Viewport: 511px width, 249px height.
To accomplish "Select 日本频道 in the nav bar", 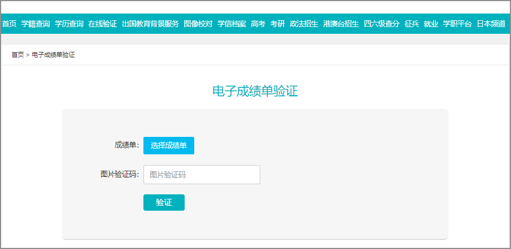I will point(491,24).
